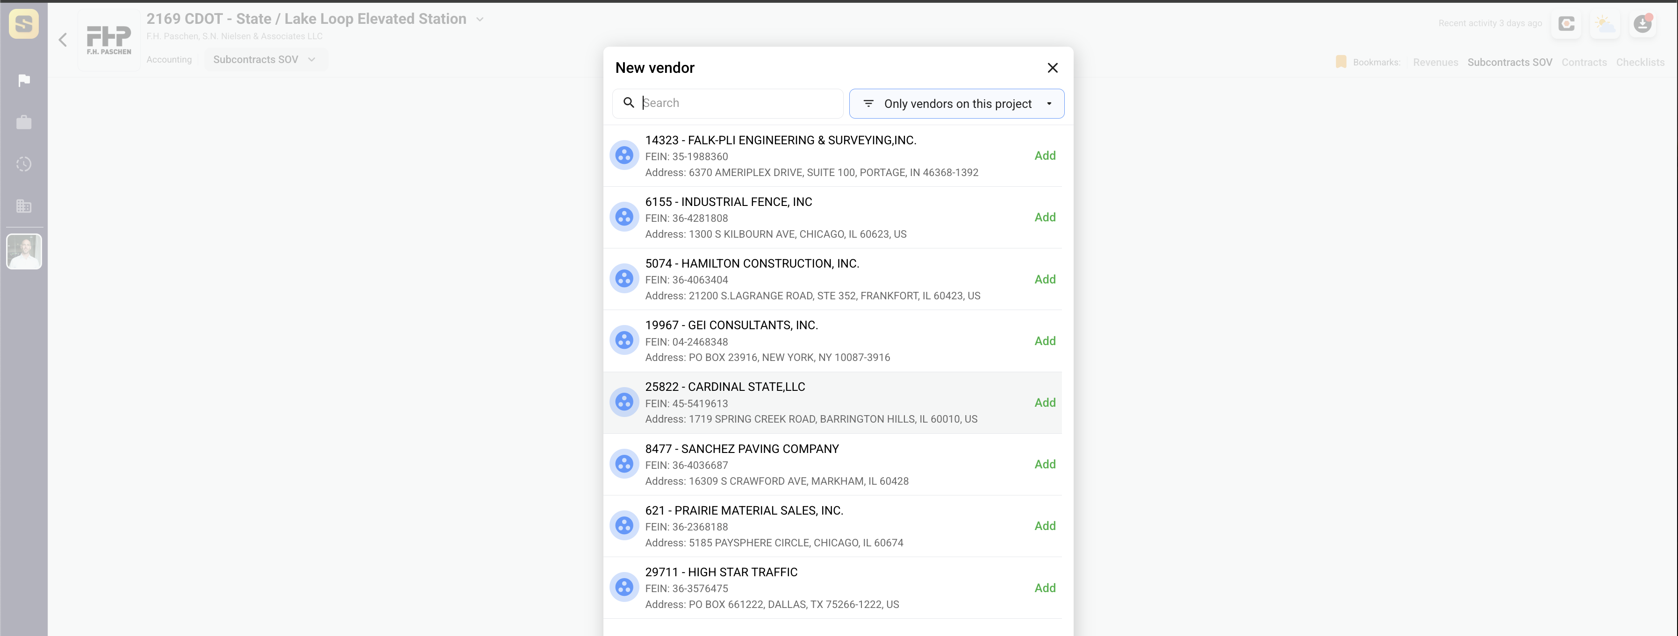Screen dimensions: 1678x636
Task: Add PRAIRIE MATERIAL SALES, INC. vendor
Action: click(x=1045, y=526)
